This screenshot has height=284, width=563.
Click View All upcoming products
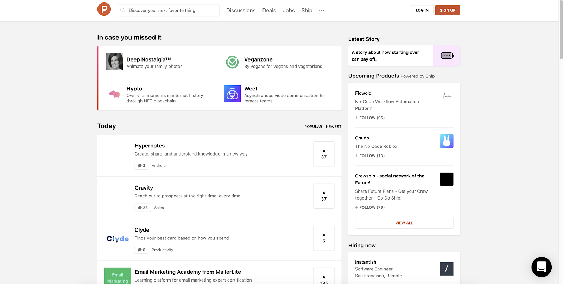point(404,223)
